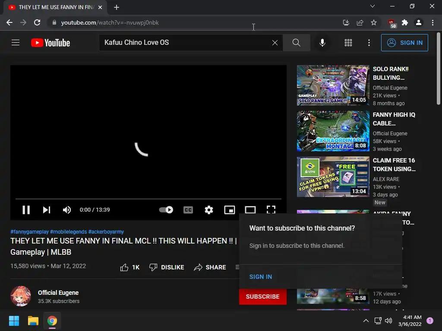This screenshot has width=442, height=331.
Task: Skip to the next video
Action: (47, 210)
